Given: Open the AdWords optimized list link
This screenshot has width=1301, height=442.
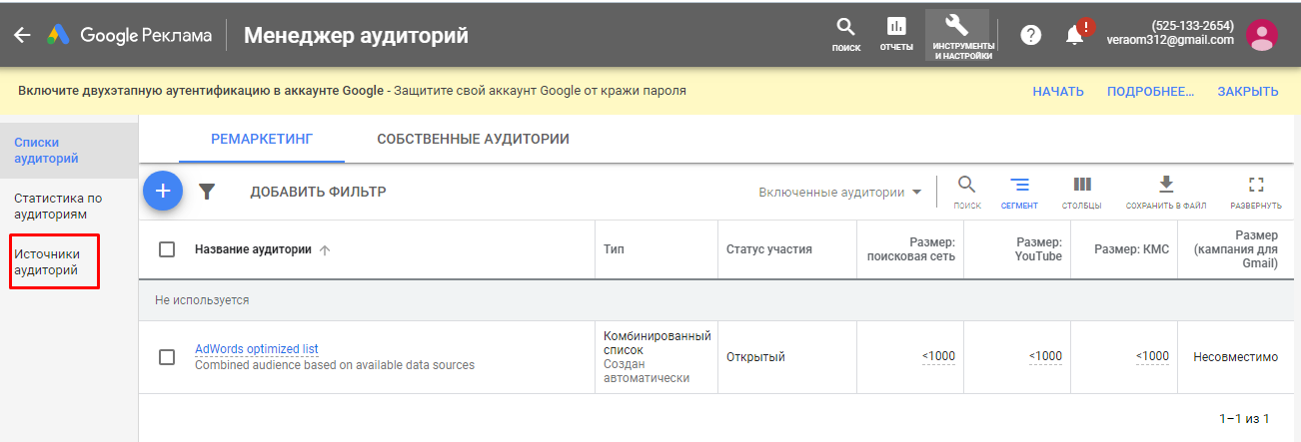Looking at the screenshot, I should point(256,349).
